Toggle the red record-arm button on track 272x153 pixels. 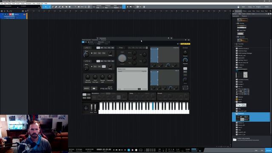[10, 14]
